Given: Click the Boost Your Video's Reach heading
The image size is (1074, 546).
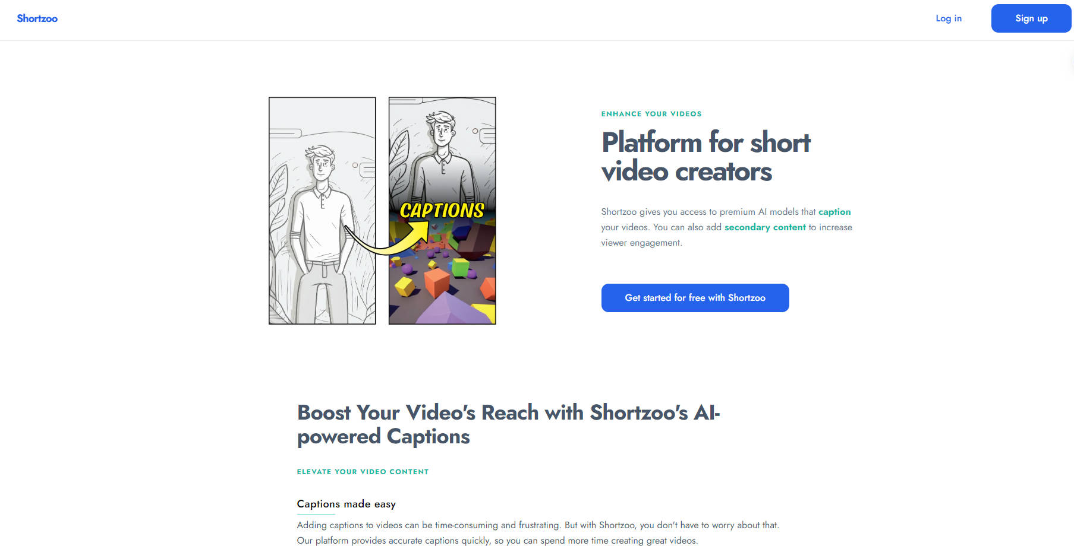Looking at the screenshot, I should (x=508, y=424).
